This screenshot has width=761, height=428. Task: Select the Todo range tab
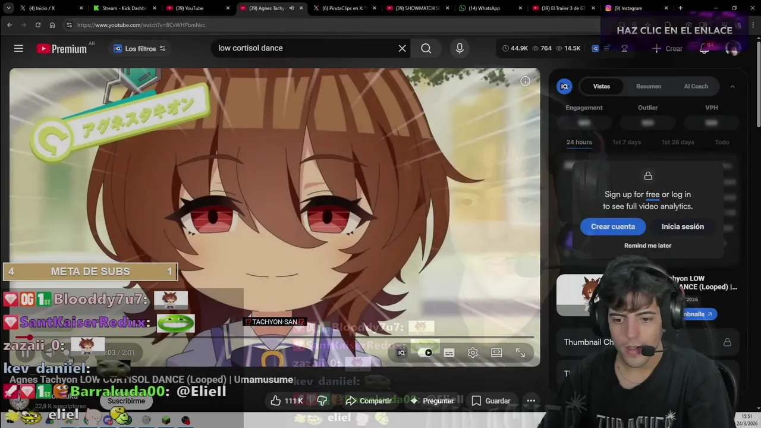[722, 142]
